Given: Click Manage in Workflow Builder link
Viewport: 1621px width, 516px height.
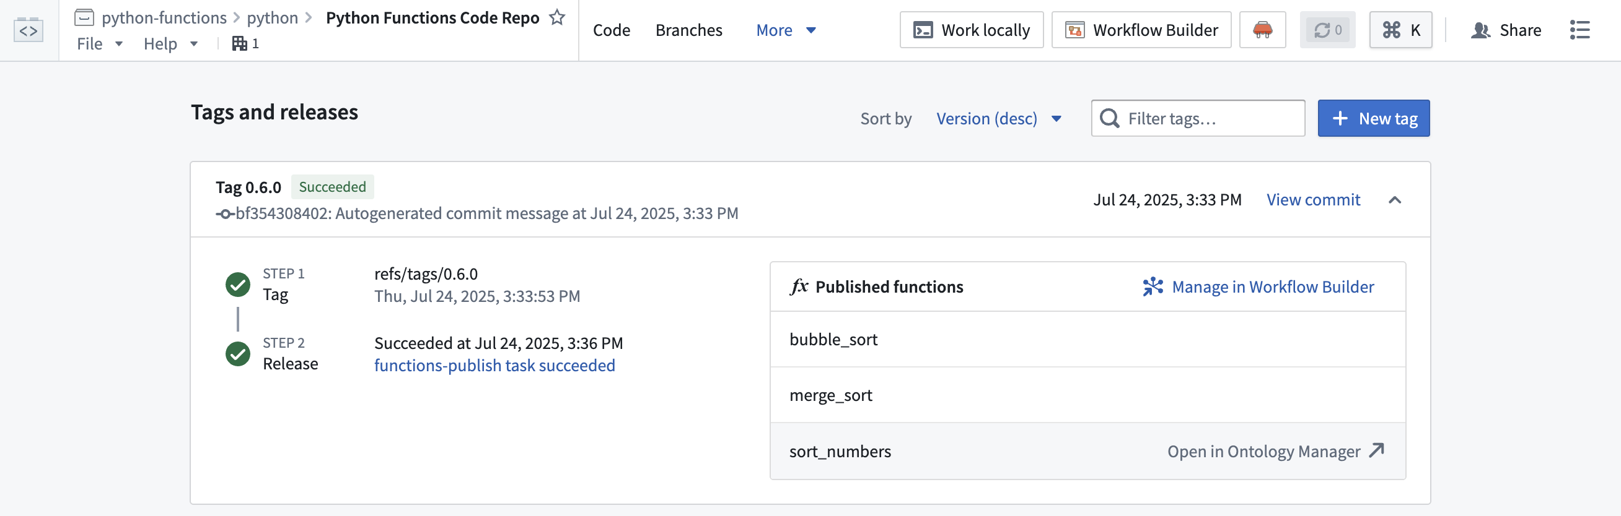Looking at the screenshot, I should [x=1258, y=286].
